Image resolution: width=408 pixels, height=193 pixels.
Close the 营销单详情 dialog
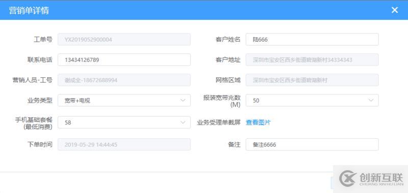point(394,10)
